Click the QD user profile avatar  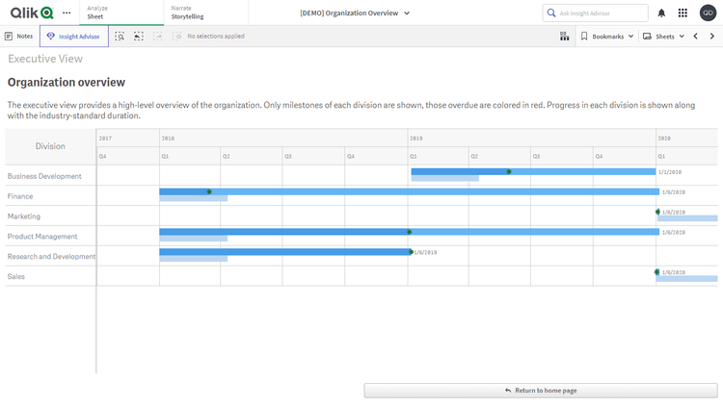tap(708, 13)
